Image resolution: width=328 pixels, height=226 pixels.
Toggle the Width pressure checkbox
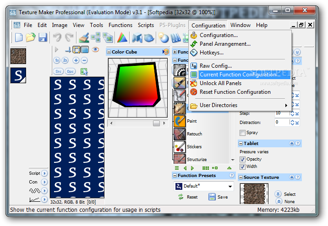(242, 167)
